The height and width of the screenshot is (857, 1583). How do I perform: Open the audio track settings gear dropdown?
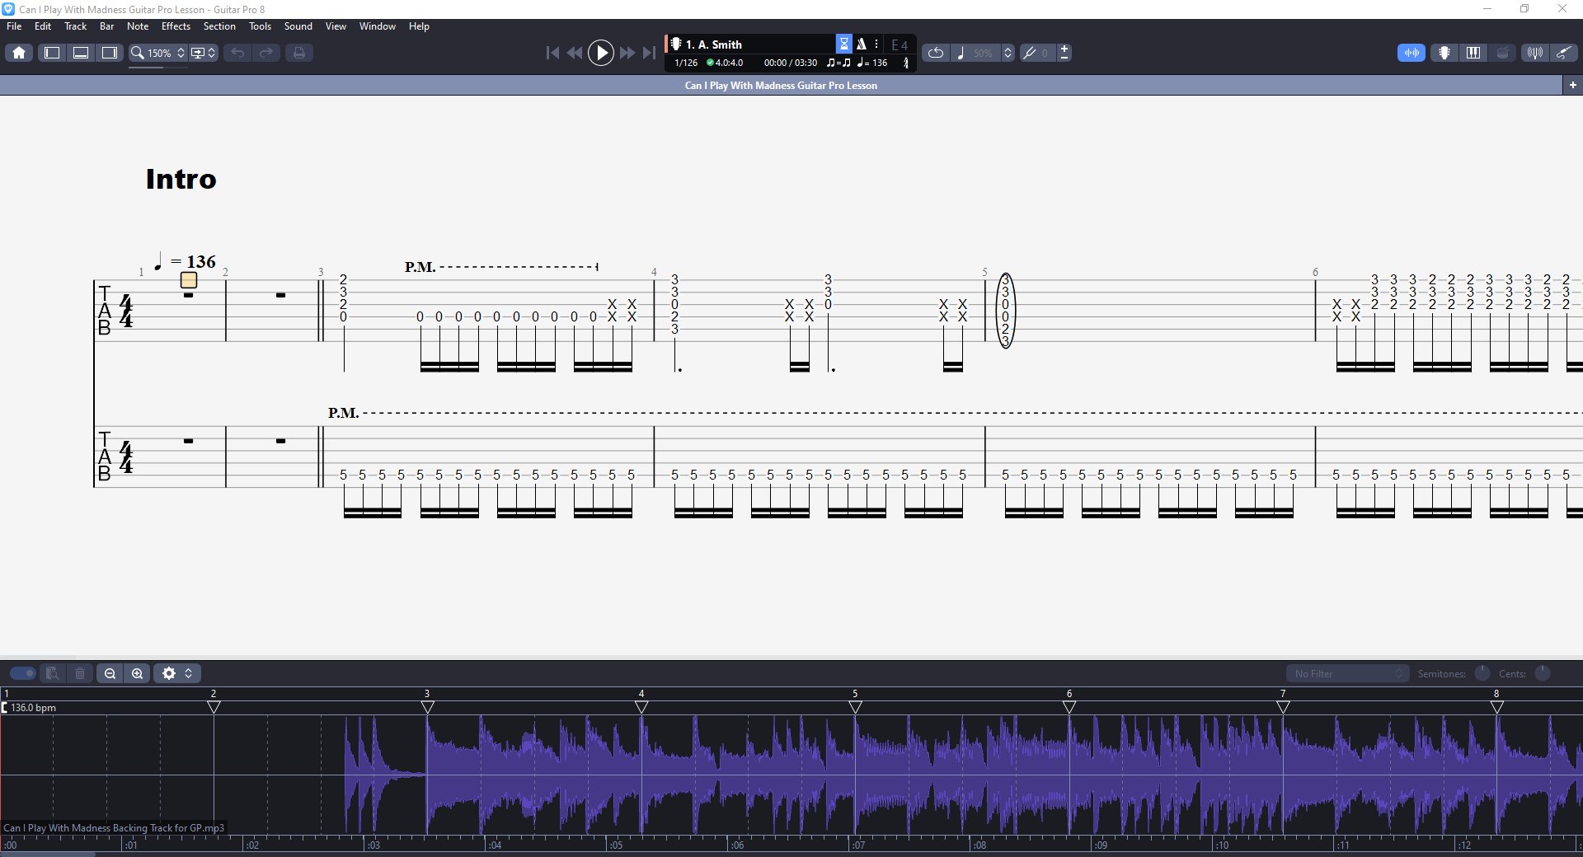click(177, 673)
